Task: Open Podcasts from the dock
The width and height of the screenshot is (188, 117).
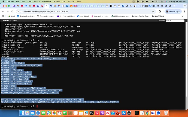Action: click(x=102, y=113)
